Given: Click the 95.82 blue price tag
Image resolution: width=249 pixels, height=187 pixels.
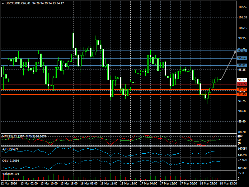Looking at the screenshot, I should click(242, 65).
